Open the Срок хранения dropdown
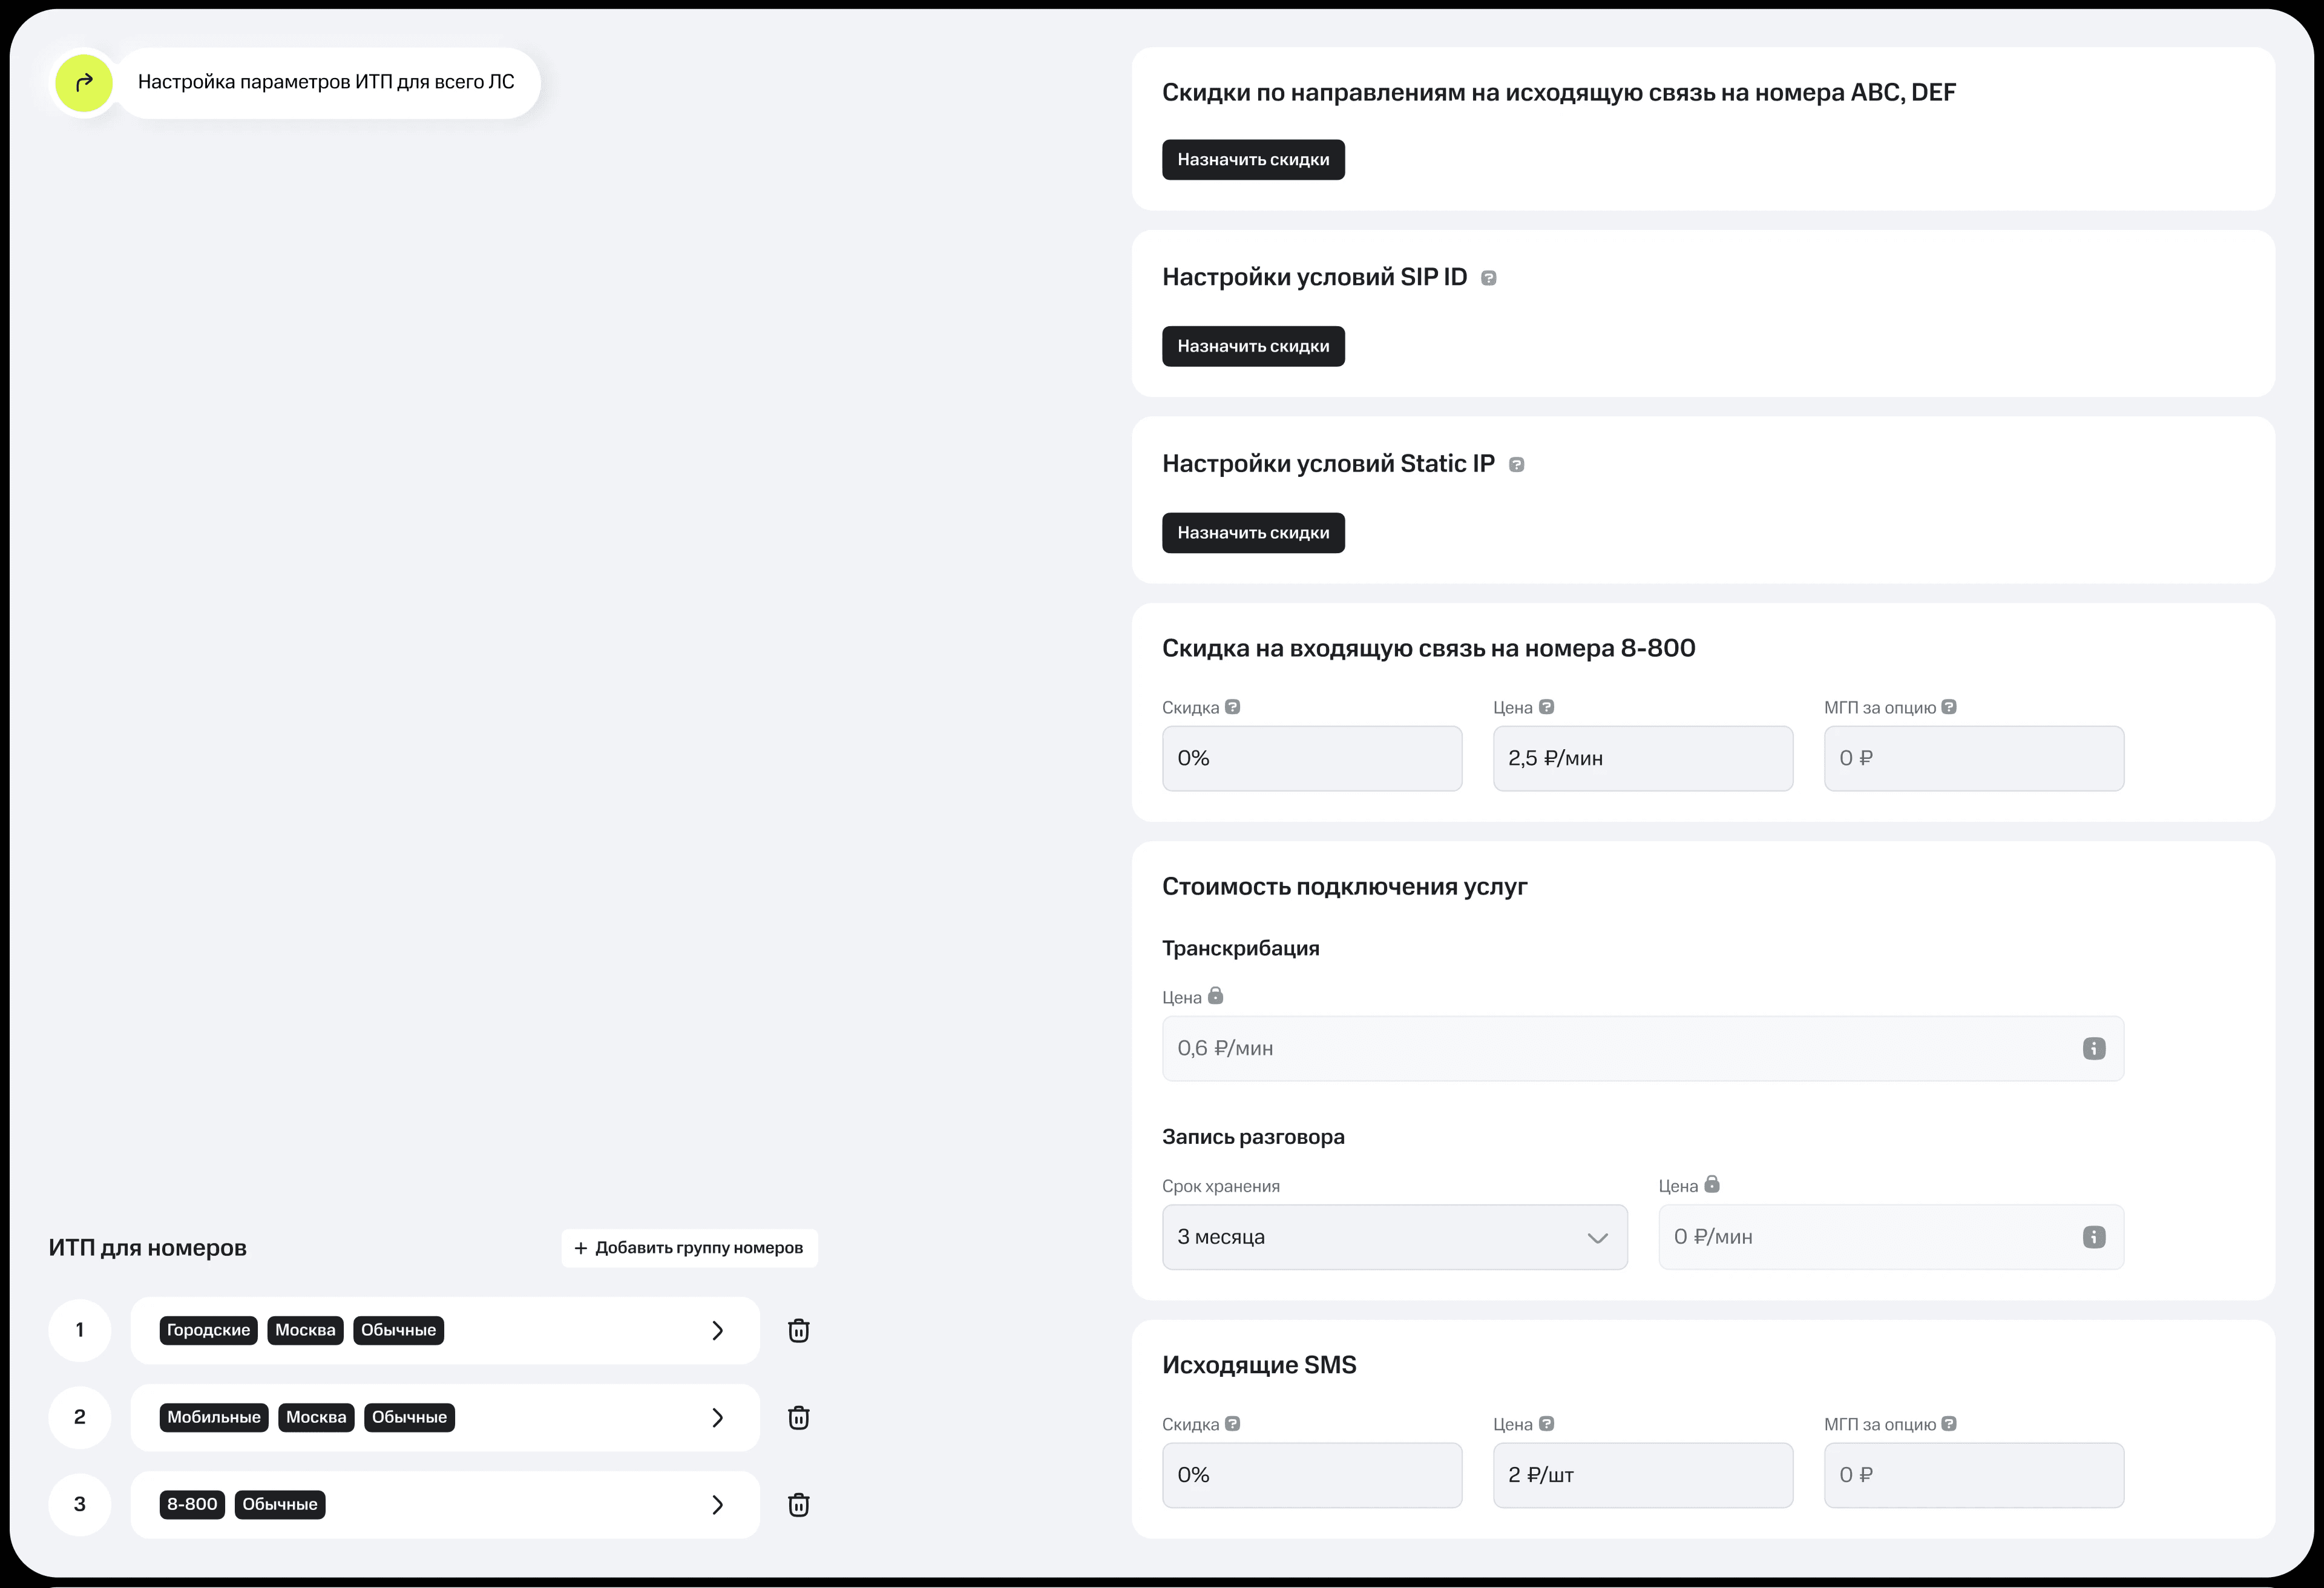Screen dimensions: 2324x1588 (1394, 1237)
